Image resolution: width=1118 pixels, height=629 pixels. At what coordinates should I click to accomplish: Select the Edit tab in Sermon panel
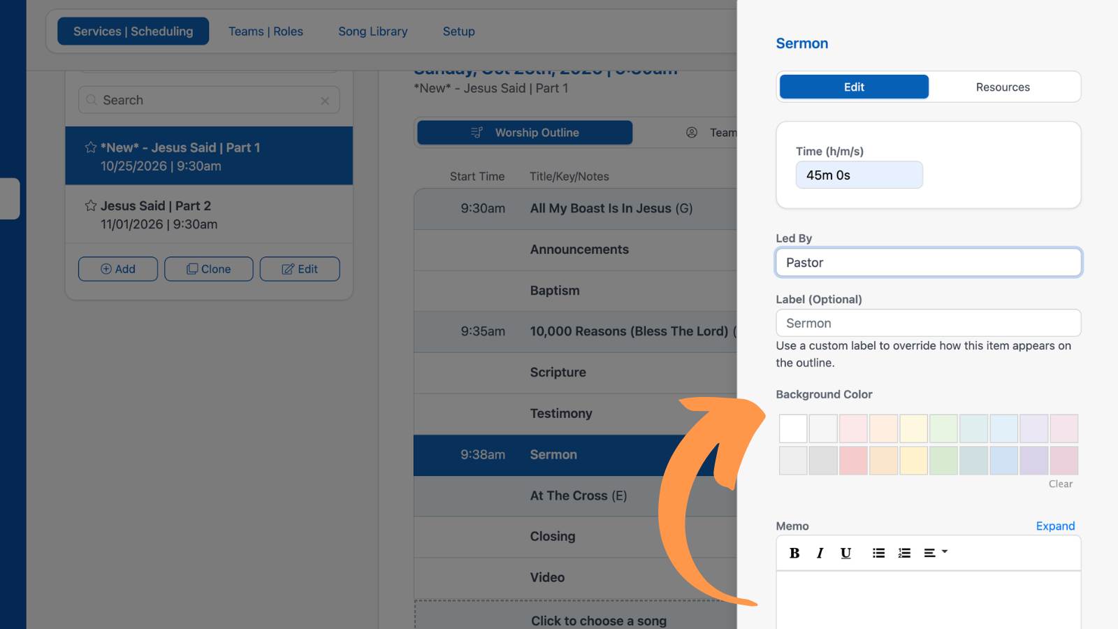click(854, 87)
